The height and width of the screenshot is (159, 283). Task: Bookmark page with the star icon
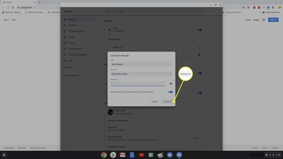click(248, 7)
